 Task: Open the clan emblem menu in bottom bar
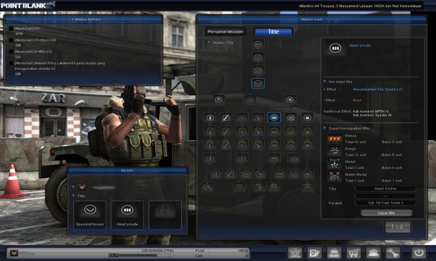point(295,253)
